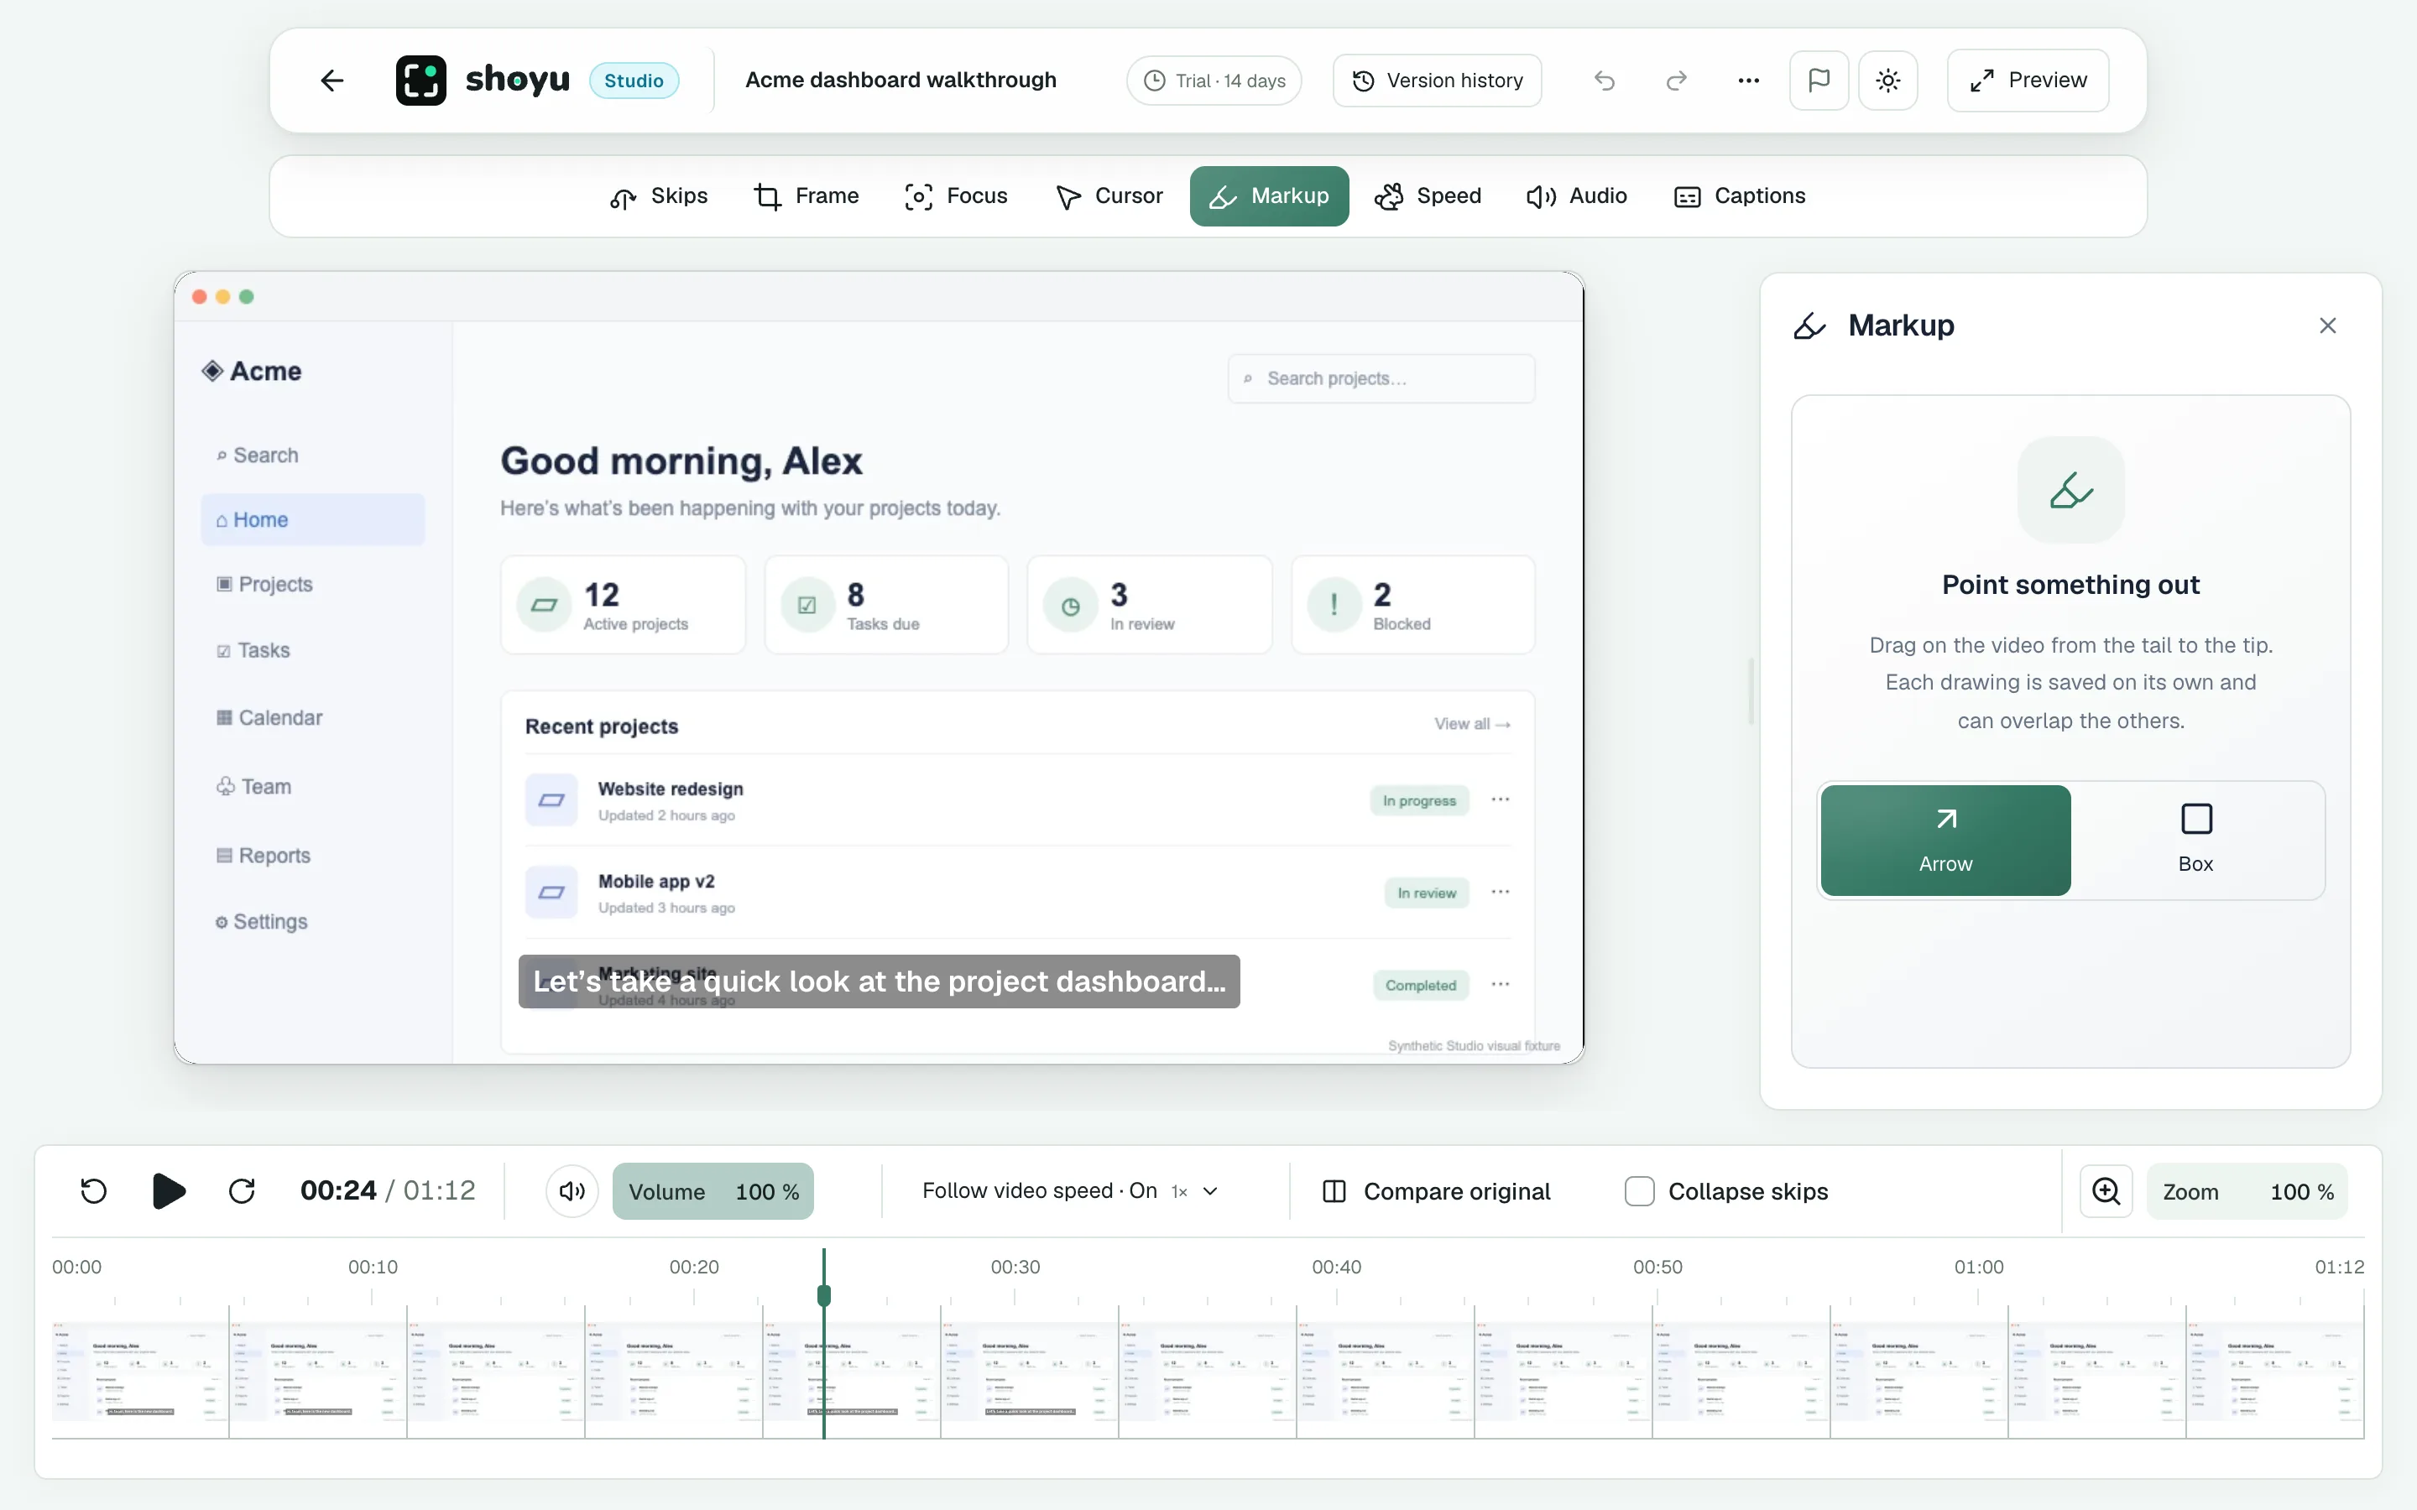The image size is (2417, 1510).
Task: Switch to the Cursor tab
Action: point(1109,195)
